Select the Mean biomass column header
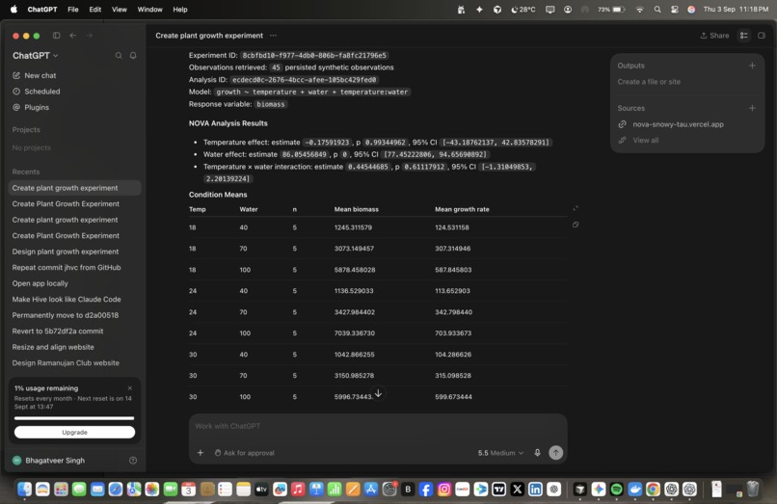This screenshot has width=777, height=504. [x=357, y=209]
